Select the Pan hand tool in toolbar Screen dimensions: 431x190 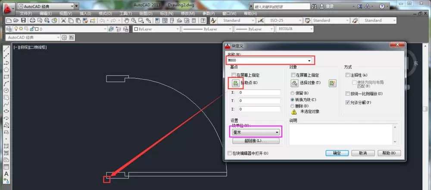click(126, 21)
